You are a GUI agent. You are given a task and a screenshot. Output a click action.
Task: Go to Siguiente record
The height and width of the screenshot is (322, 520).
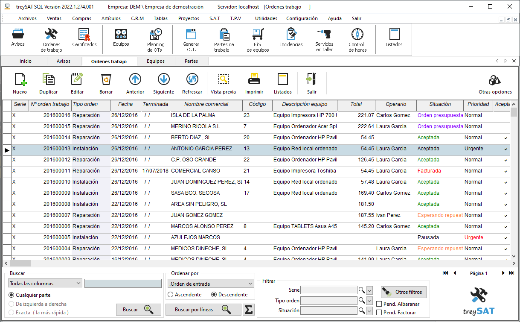(164, 84)
